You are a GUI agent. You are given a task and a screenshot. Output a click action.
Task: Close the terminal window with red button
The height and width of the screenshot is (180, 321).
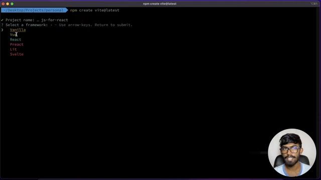coord(3,4)
